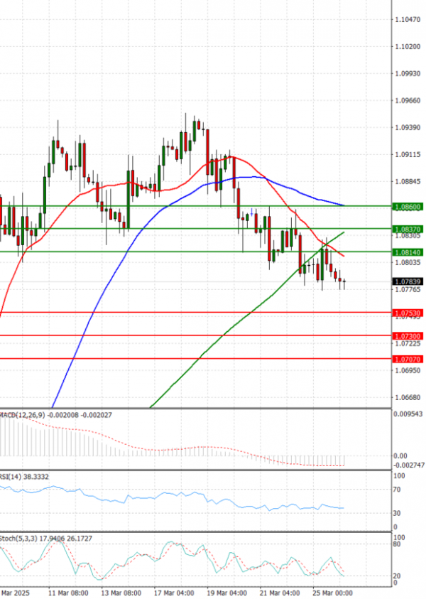This screenshot has height=599, width=426.
Task: Click the MACD scale value -0.002747
Action: [x=409, y=465]
